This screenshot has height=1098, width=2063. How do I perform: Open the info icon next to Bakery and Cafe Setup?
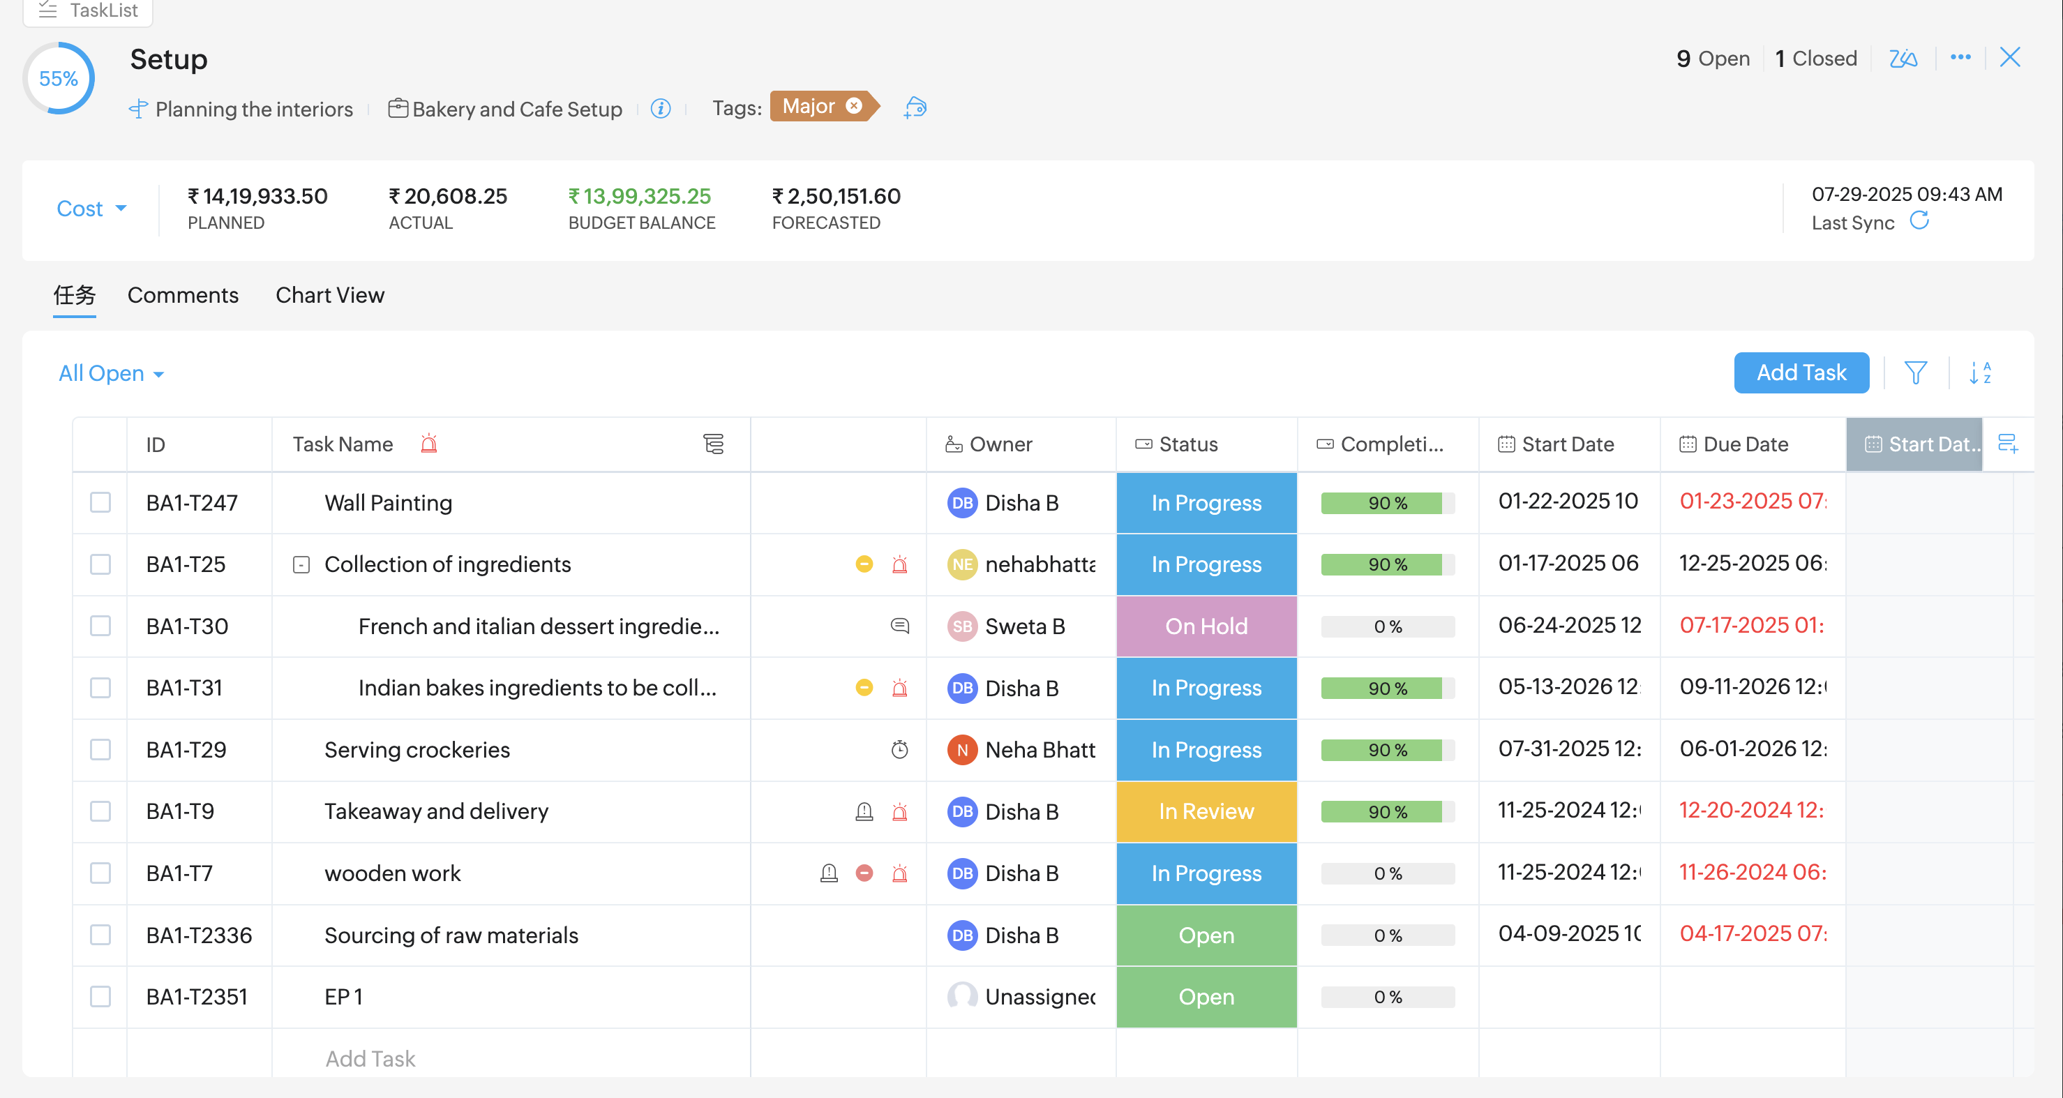click(660, 108)
